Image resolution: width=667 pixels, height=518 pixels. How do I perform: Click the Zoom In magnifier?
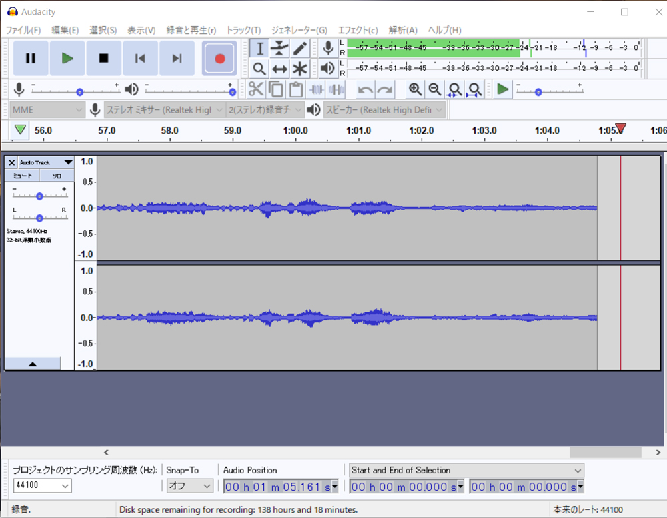[415, 89]
